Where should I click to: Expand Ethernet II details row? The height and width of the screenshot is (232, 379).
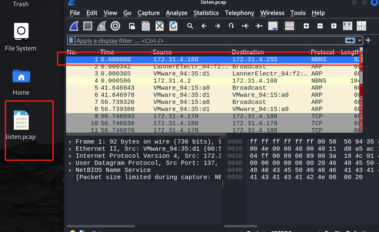(70, 149)
